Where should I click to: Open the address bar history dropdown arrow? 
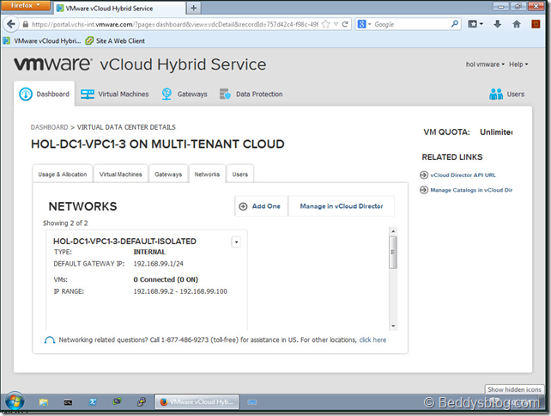[336, 24]
